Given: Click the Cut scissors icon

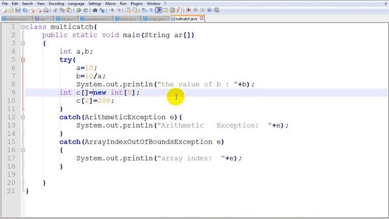Looking at the screenshot, I should (x=55, y=10).
